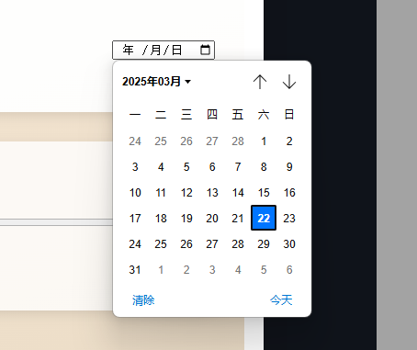Click the 今天 today link
This screenshot has width=417, height=350.
281,300
